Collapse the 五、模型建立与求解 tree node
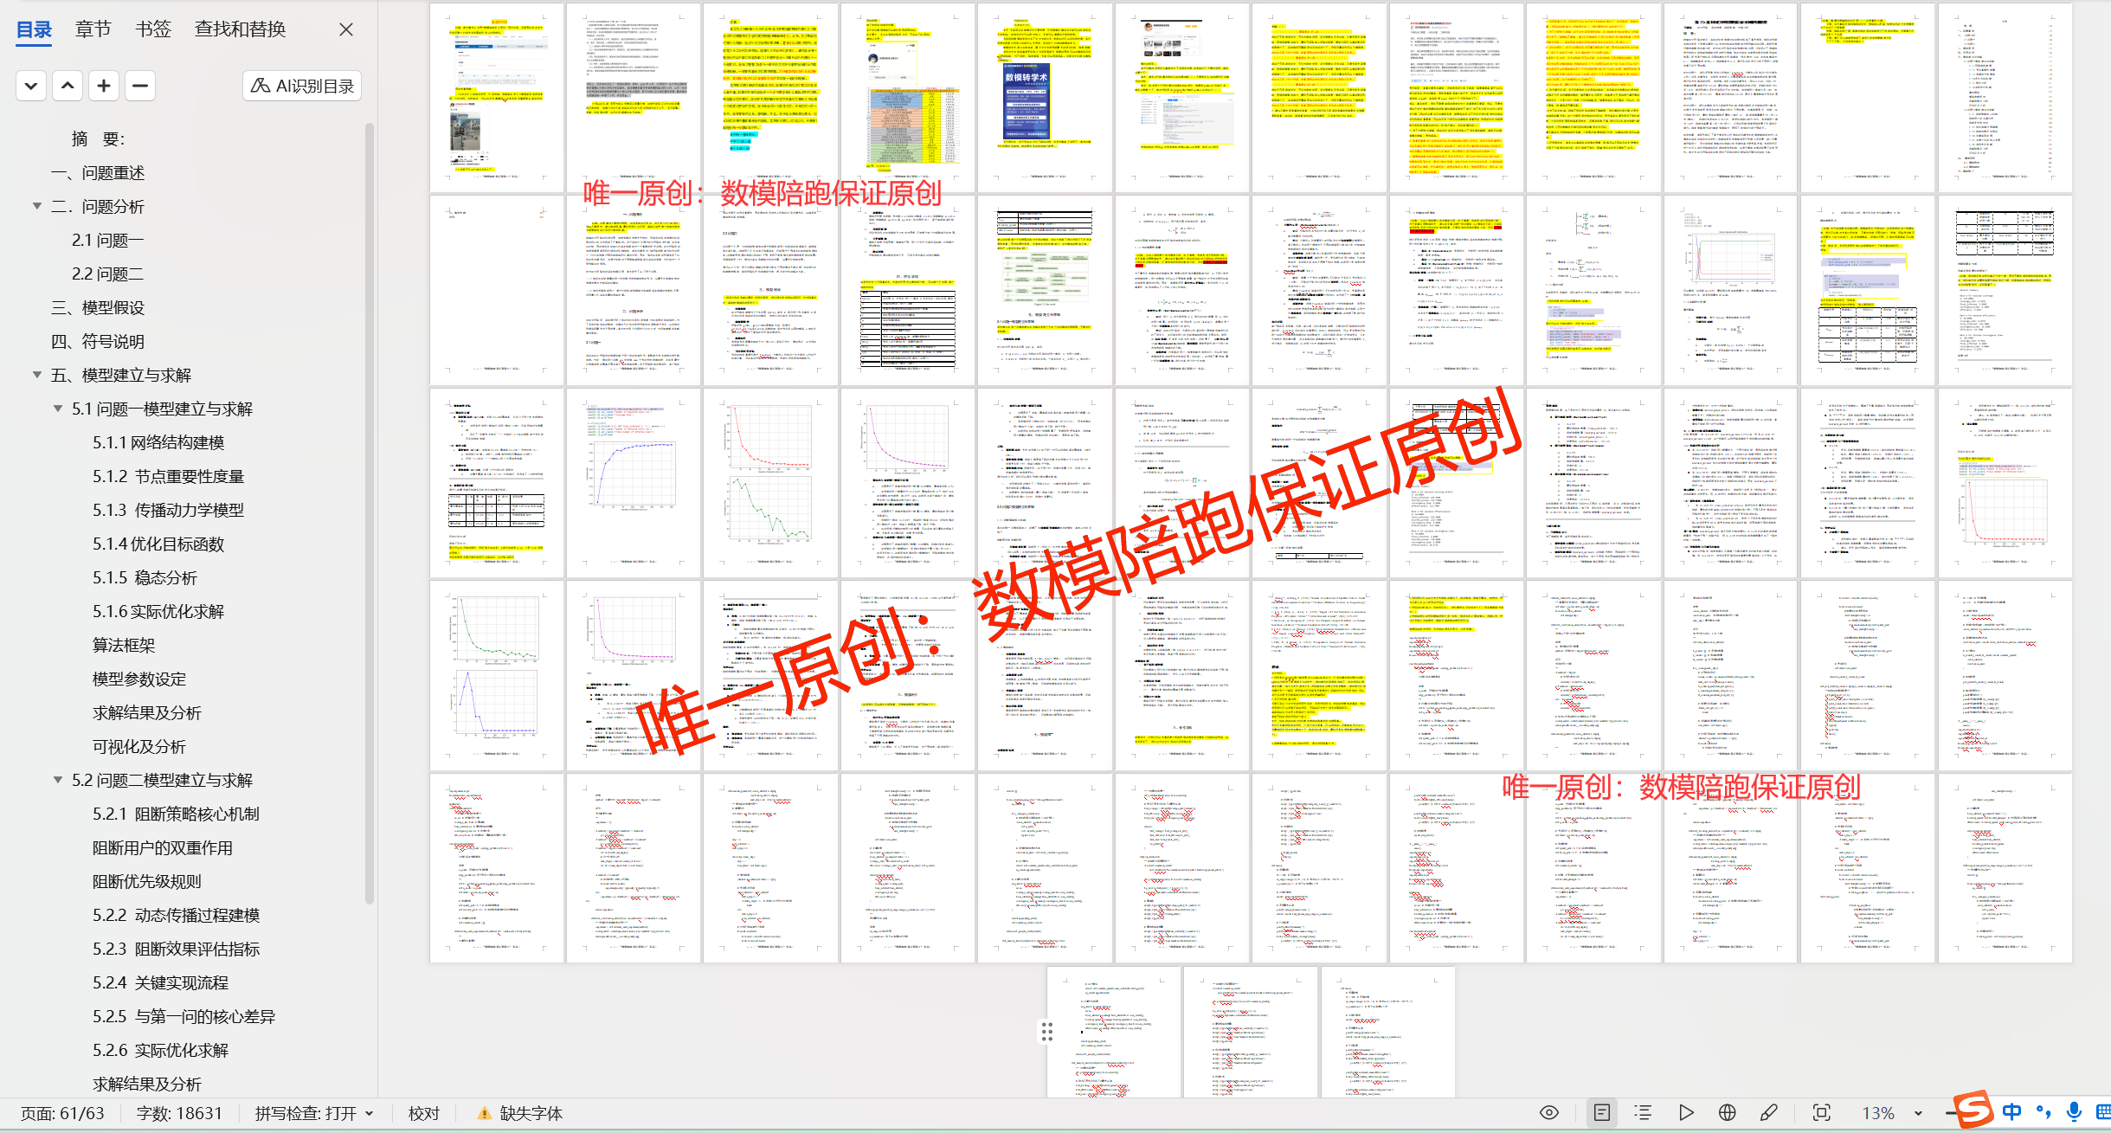This screenshot has height=1133, width=2111. tap(37, 375)
